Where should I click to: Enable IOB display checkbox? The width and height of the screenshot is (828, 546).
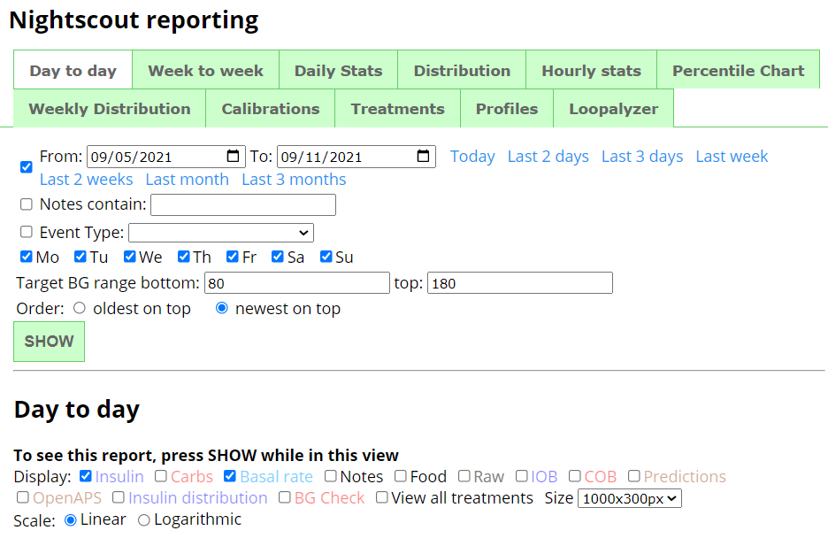pos(522,476)
